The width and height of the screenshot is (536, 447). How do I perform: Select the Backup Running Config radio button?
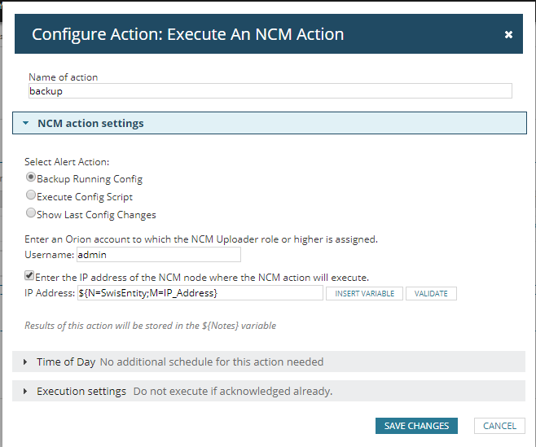tap(31, 177)
